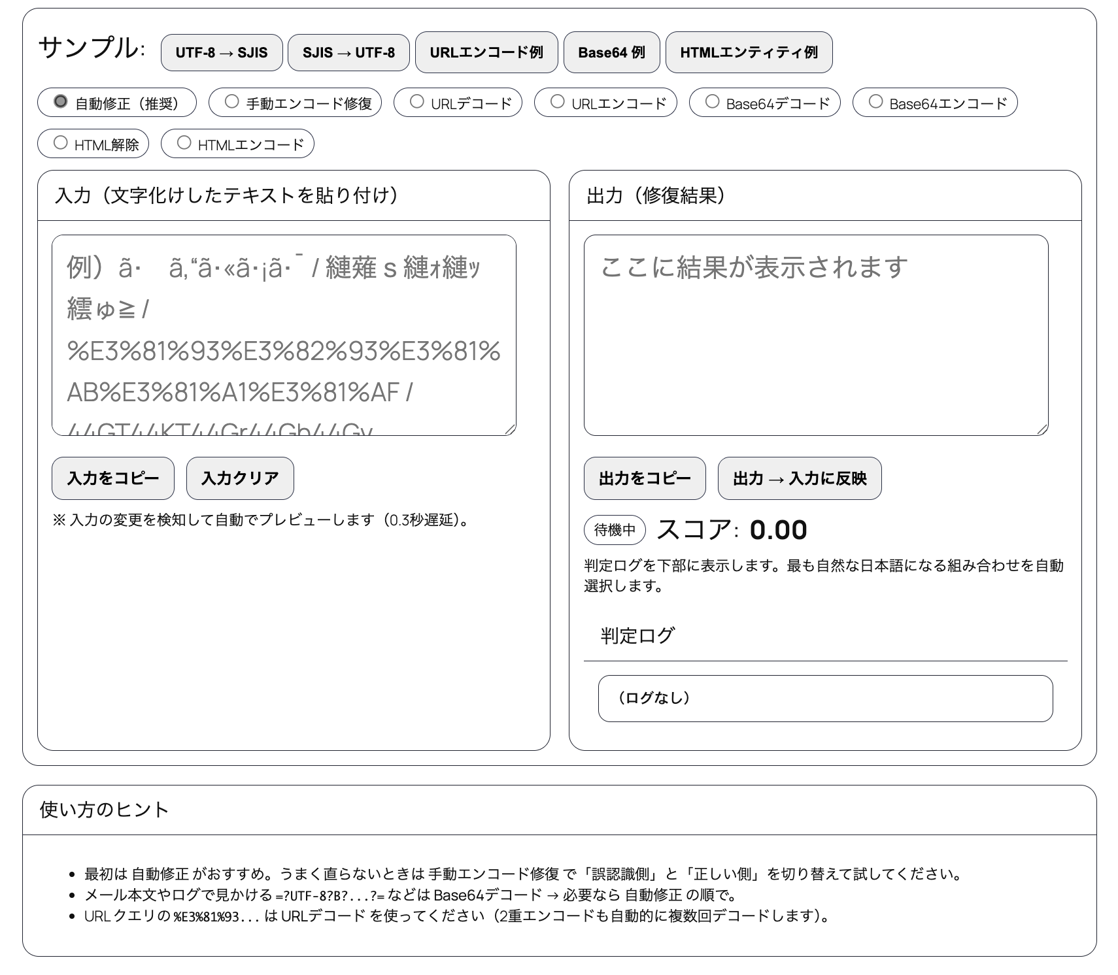1118x975 pixels.
Task: Select the 手動エンコード修復 radio option
Action: pos(231,102)
